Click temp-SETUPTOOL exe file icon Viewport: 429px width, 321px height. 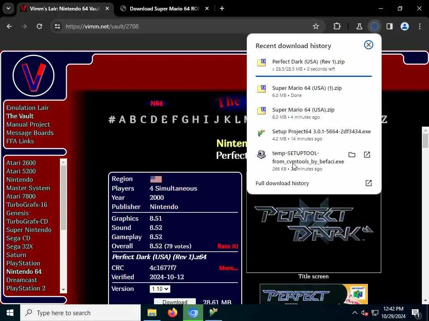261,154
